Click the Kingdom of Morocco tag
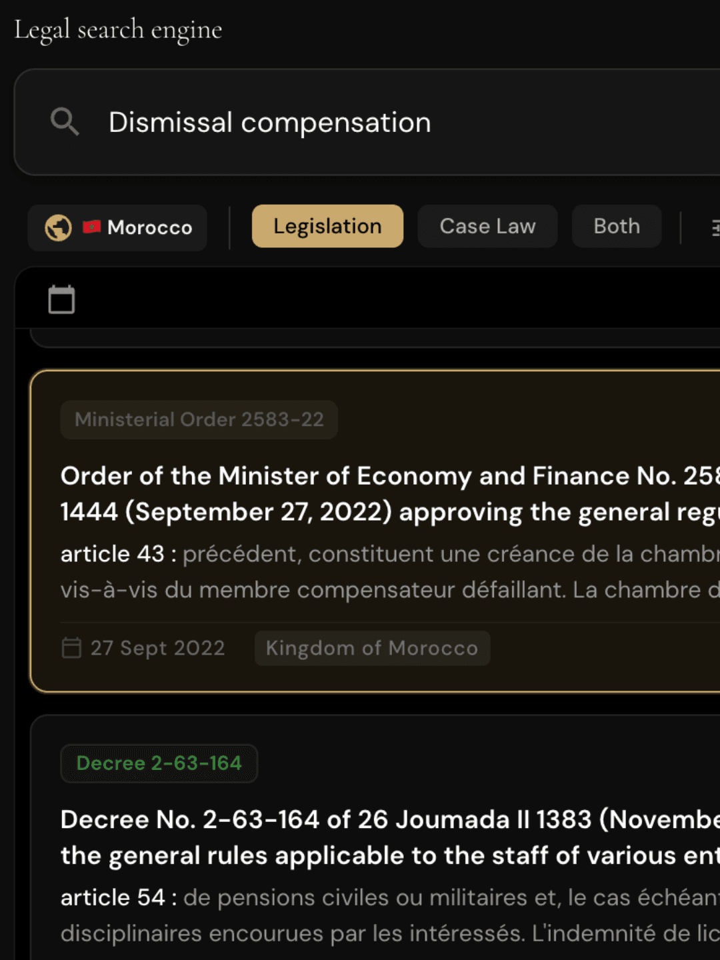The image size is (720, 960). (372, 648)
